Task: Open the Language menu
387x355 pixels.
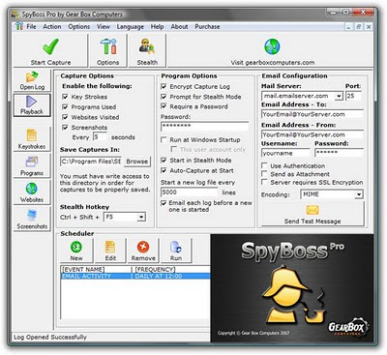Action: (x=131, y=26)
